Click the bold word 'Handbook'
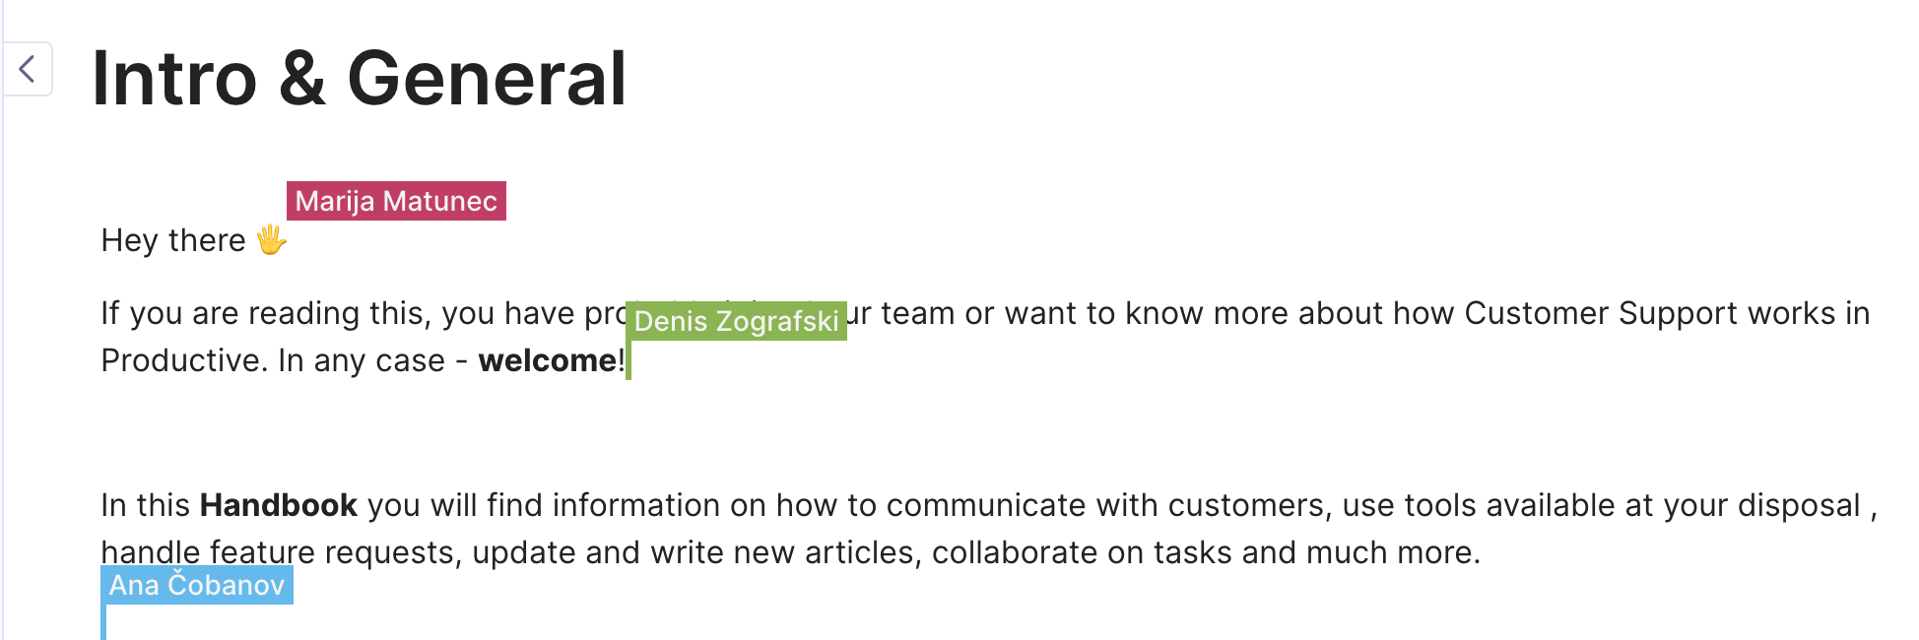The height and width of the screenshot is (640, 1919). coord(278,505)
